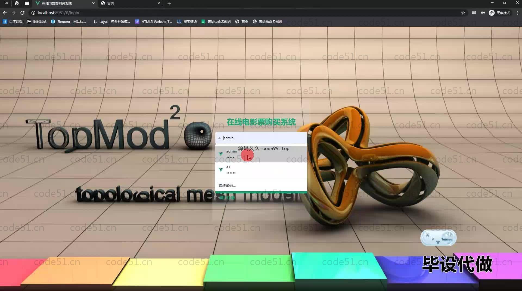Close the 在线电影票购买系统 tab
The width and height of the screenshot is (522, 291).
click(x=93, y=3)
